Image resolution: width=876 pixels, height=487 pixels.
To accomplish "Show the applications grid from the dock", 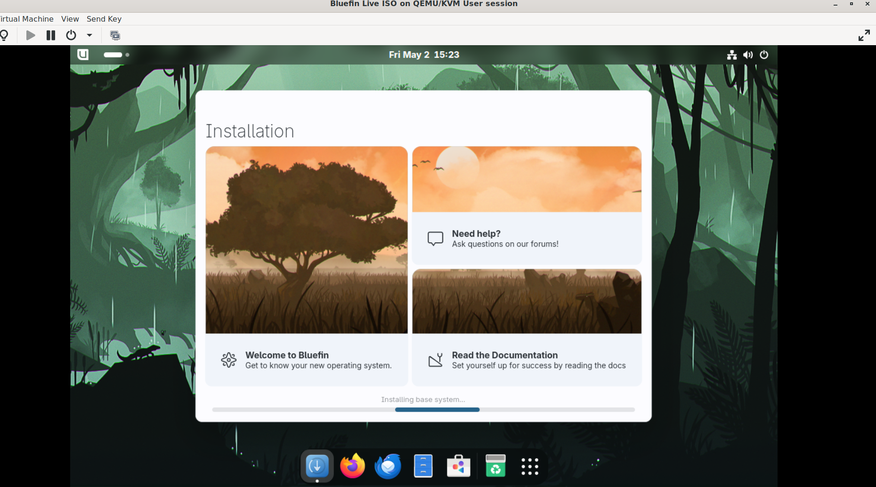I will point(530,466).
